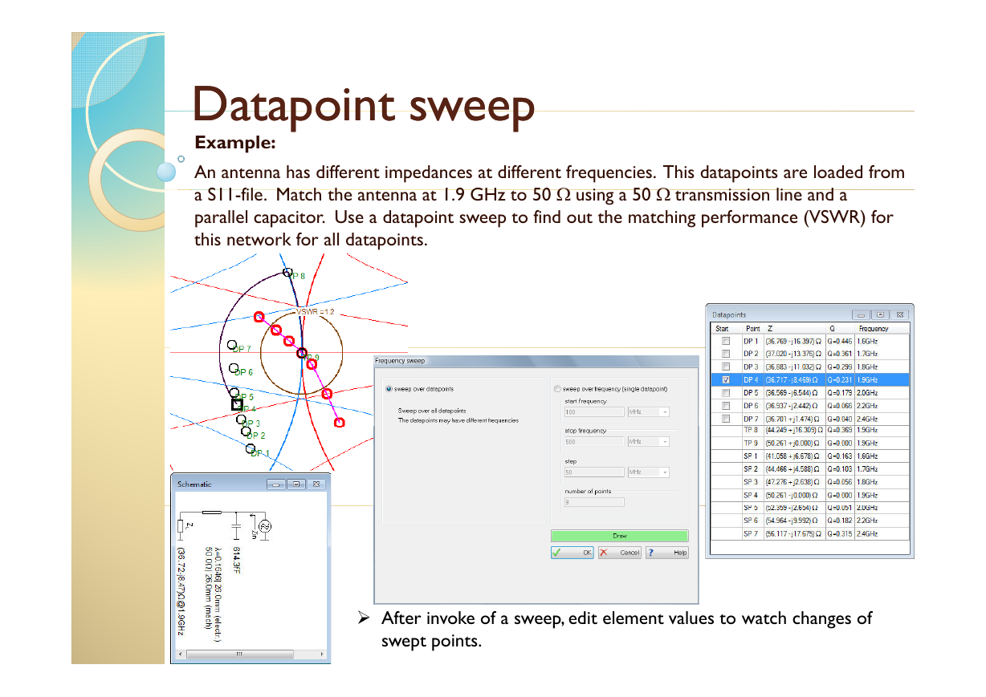The height and width of the screenshot is (697, 986).
Task: Minimize the Schematic window
Action: coord(277,484)
